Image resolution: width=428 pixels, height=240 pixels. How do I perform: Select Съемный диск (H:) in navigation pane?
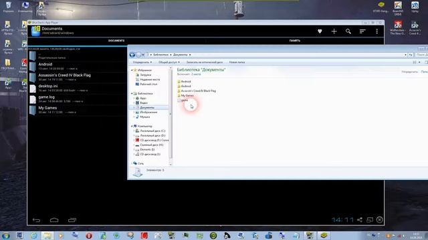pos(152,145)
